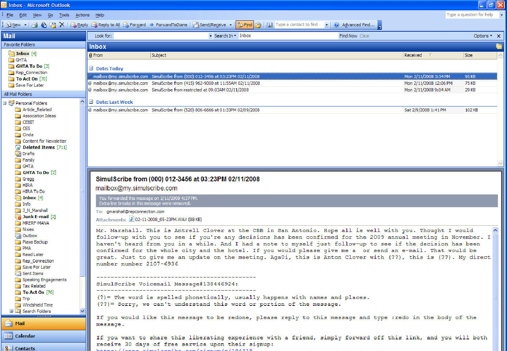Expand the Search Folders node

click(x=11, y=311)
